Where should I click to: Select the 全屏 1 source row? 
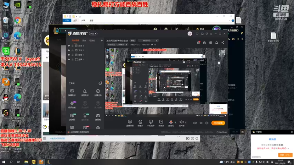click(85, 59)
